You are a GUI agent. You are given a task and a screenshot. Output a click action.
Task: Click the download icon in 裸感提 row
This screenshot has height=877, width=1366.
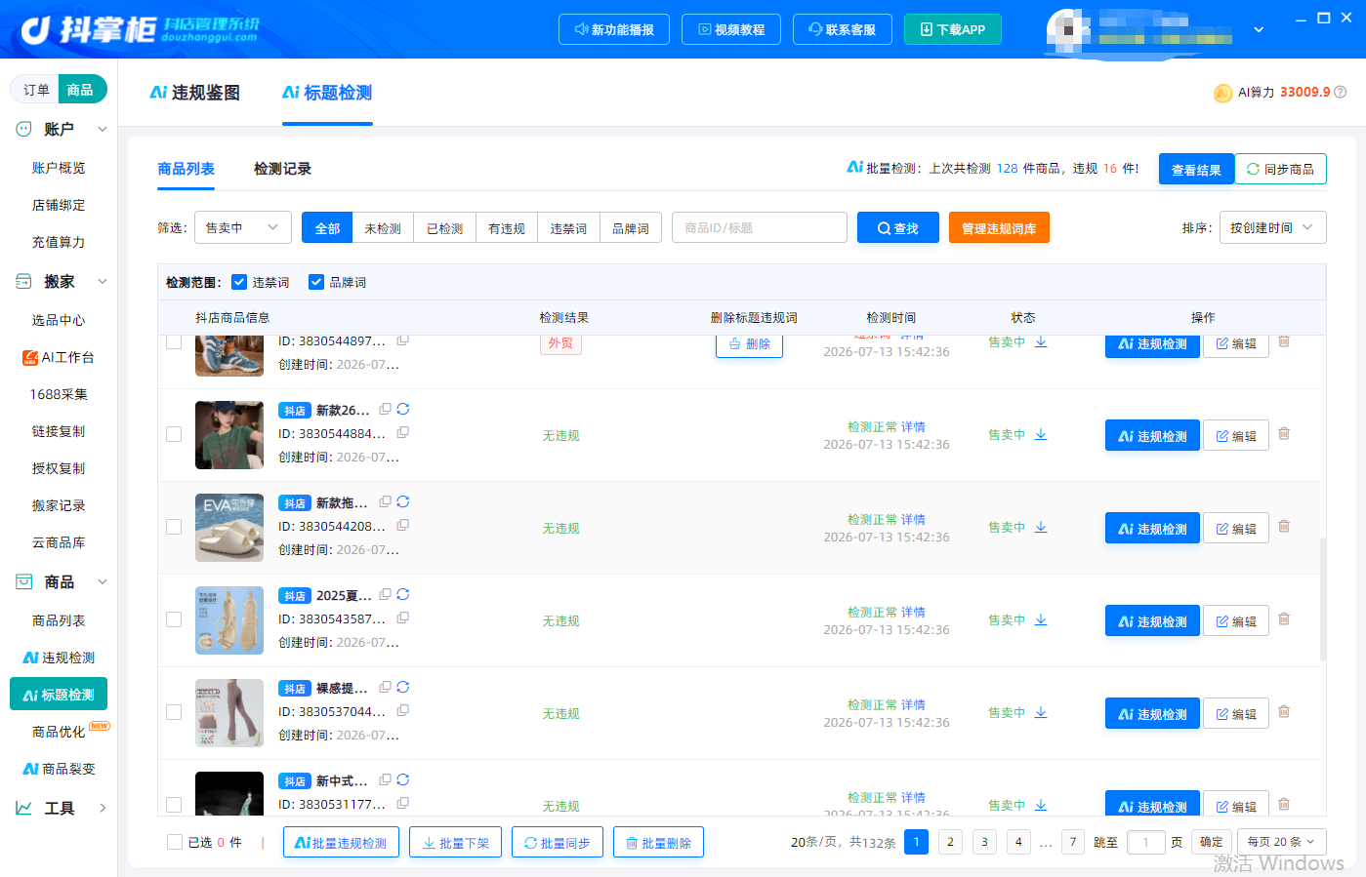tap(1041, 712)
